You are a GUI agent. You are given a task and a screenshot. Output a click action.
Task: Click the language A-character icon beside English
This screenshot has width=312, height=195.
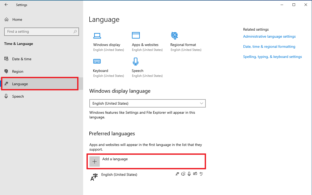pyautogui.click(x=94, y=177)
